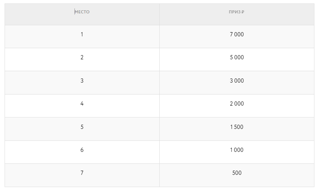This screenshot has width=319, height=189.
Task: Click the ruble sign in the header
Action: click(x=243, y=12)
